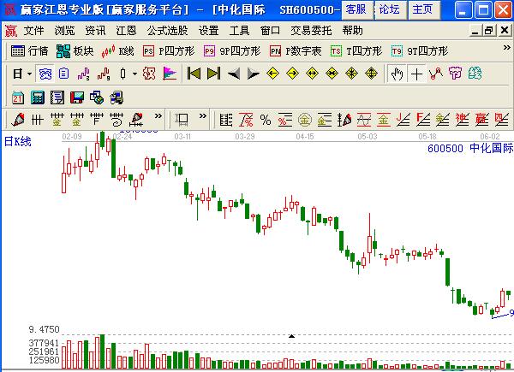The height and width of the screenshot is (372, 514).
Task: Click the 论坛 forum button
Action: tap(388, 9)
